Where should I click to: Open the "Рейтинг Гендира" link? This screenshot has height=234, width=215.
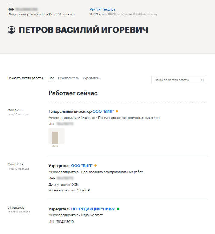[102, 9]
